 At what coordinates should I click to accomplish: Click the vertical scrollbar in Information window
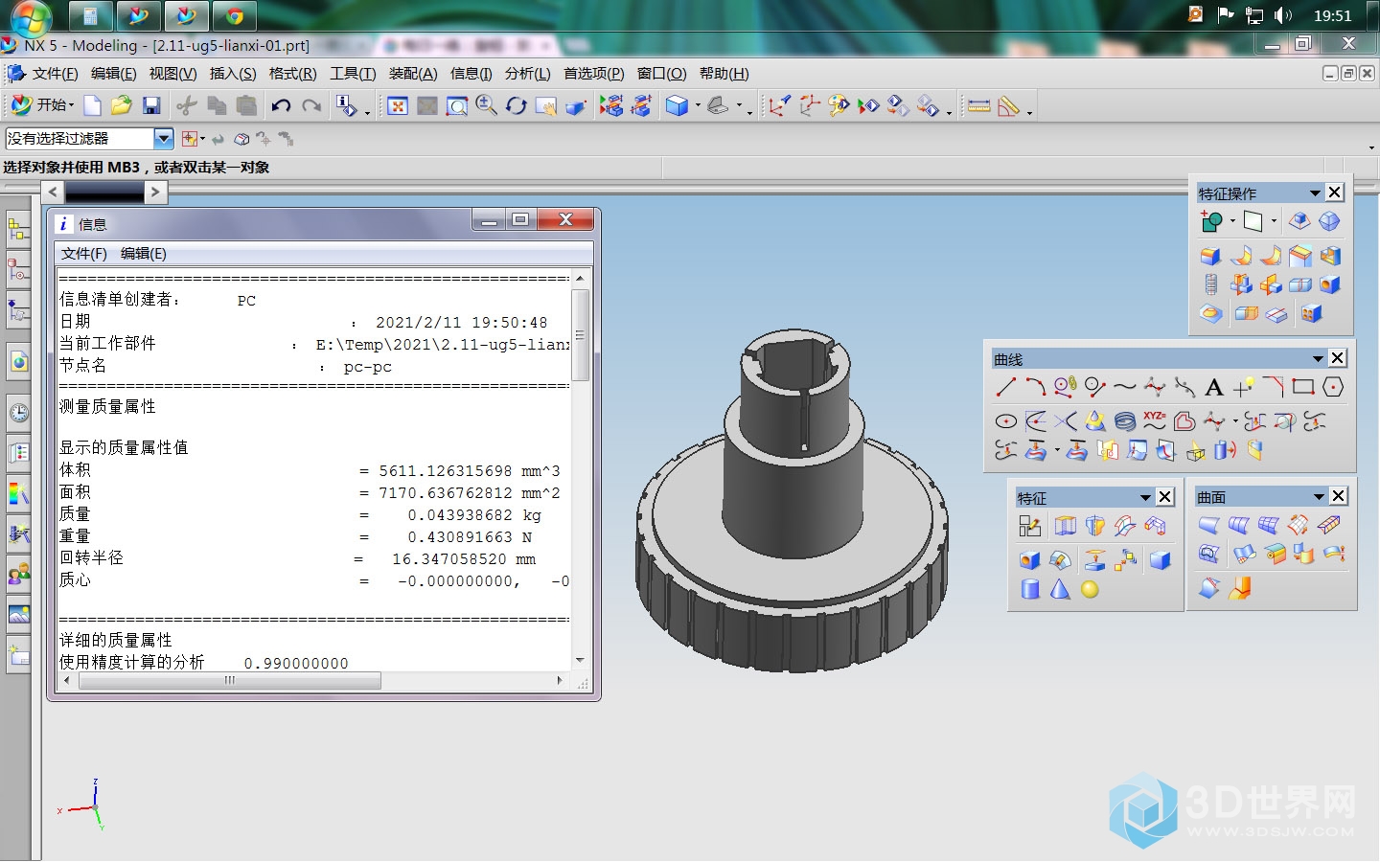(580, 335)
